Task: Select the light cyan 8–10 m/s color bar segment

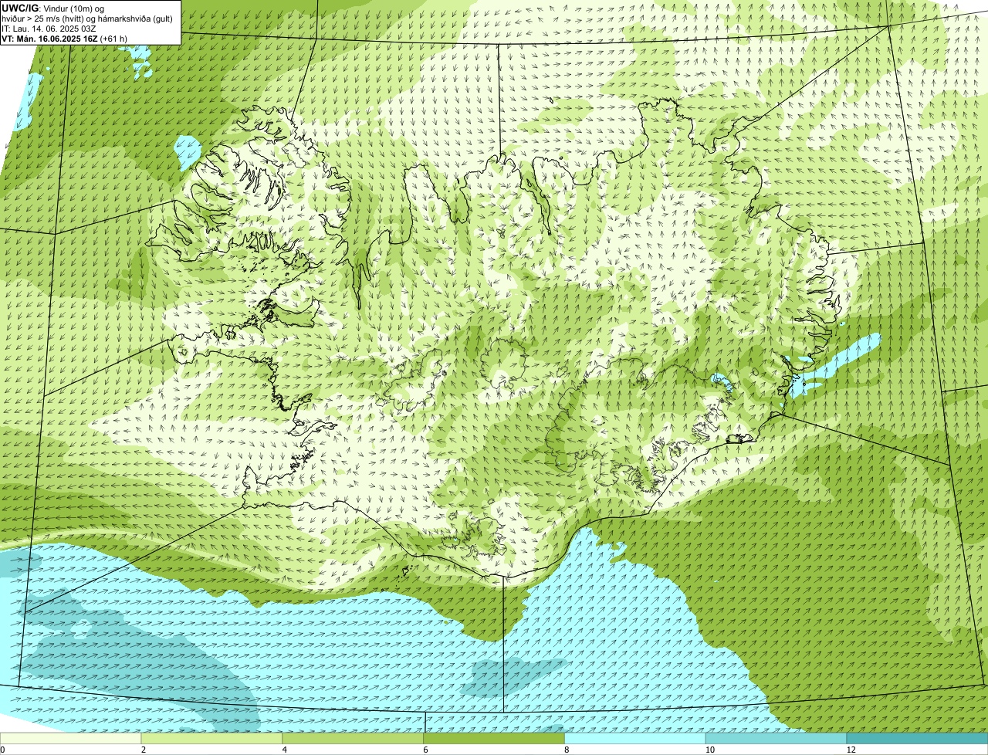Action: (x=635, y=739)
